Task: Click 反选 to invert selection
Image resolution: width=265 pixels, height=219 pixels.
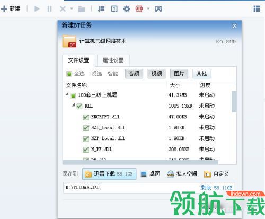Action: pyautogui.click(x=96, y=74)
